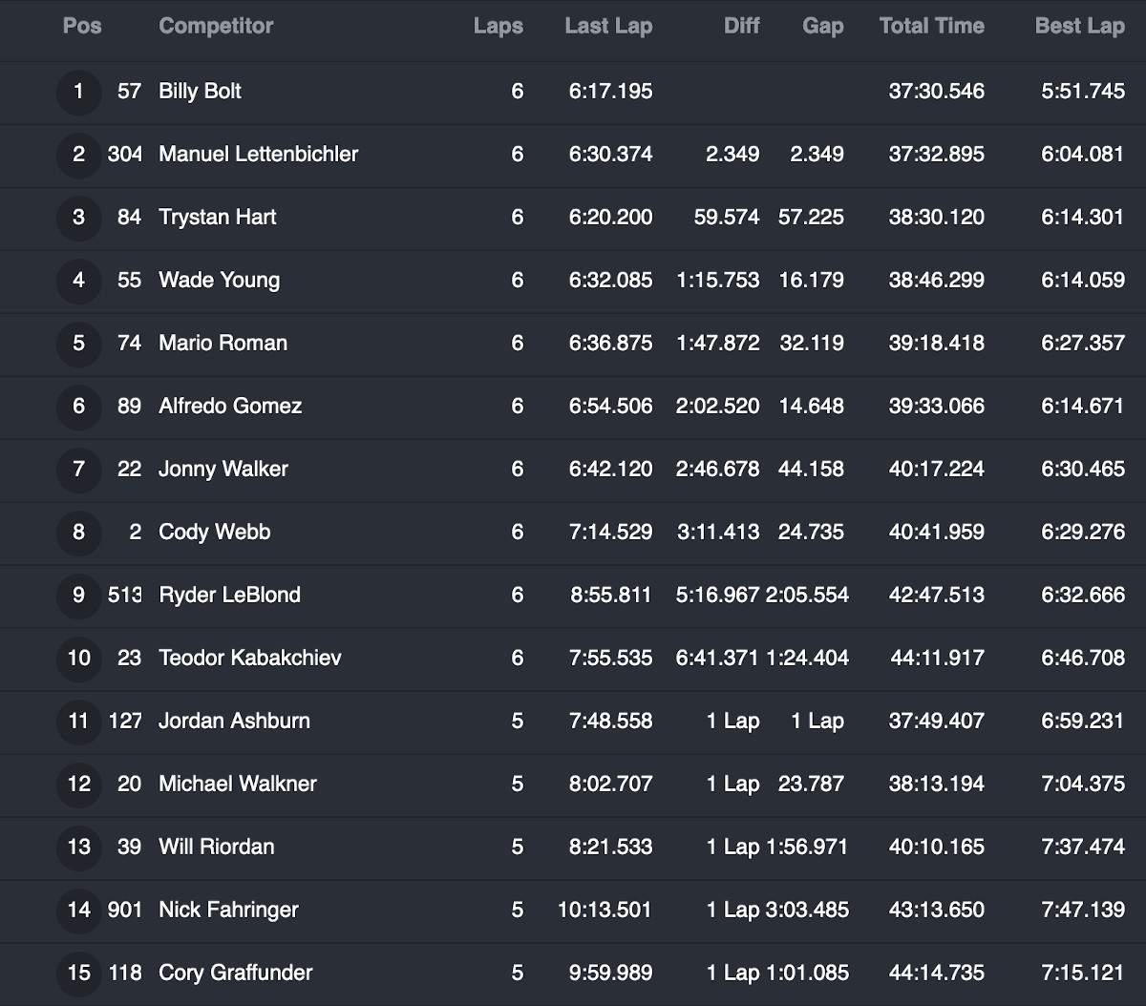This screenshot has width=1146, height=1006.
Task: Sort by Best Lap column header
Action: click(1079, 27)
